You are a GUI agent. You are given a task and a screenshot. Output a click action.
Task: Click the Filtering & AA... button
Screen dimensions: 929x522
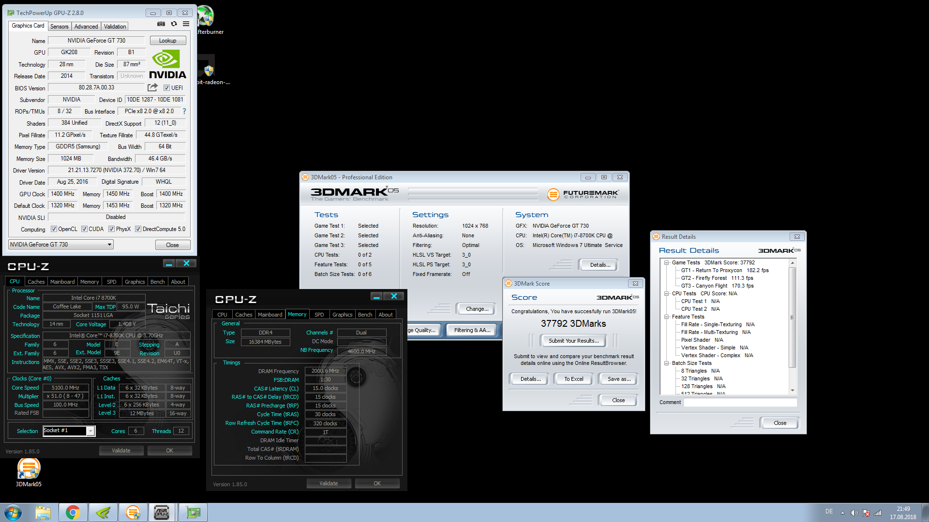(472, 330)
